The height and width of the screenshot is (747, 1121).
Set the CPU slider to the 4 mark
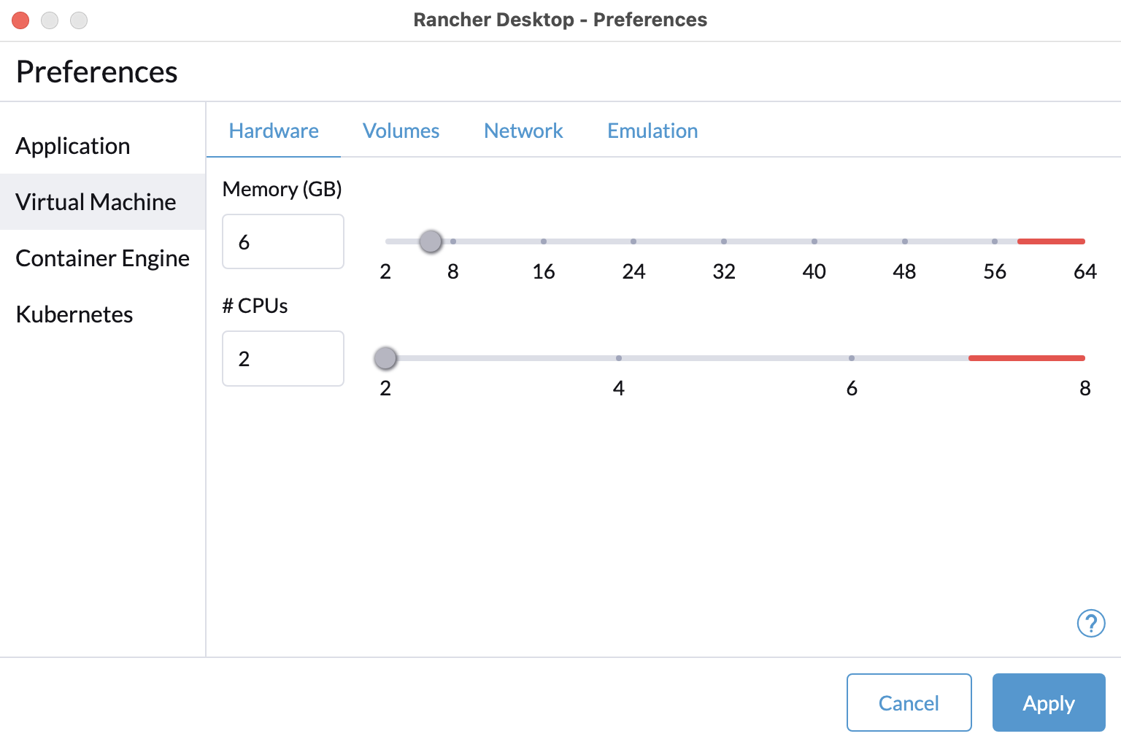point(619,358)
